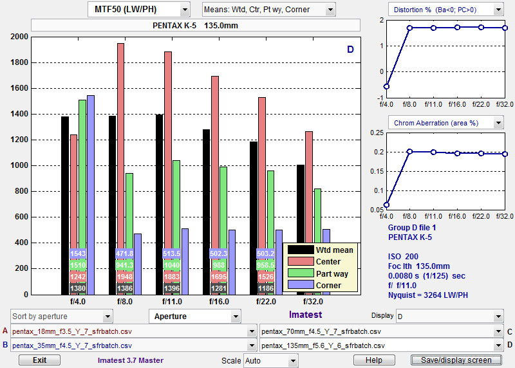This screenshot has width=515, height=368.
Task: Click the Wtd mean black legend swatch
Action: pos(301,250)
